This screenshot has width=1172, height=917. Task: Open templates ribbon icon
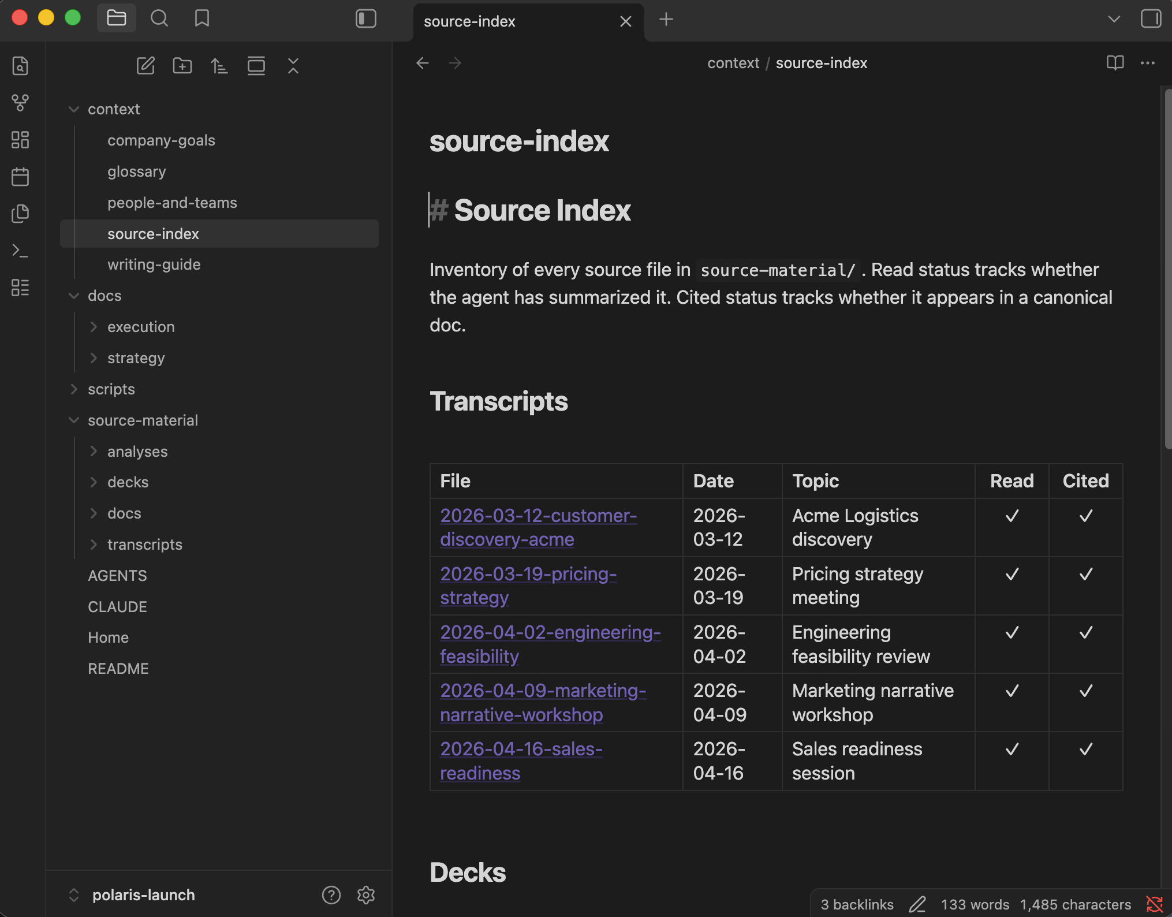[20, 214]
